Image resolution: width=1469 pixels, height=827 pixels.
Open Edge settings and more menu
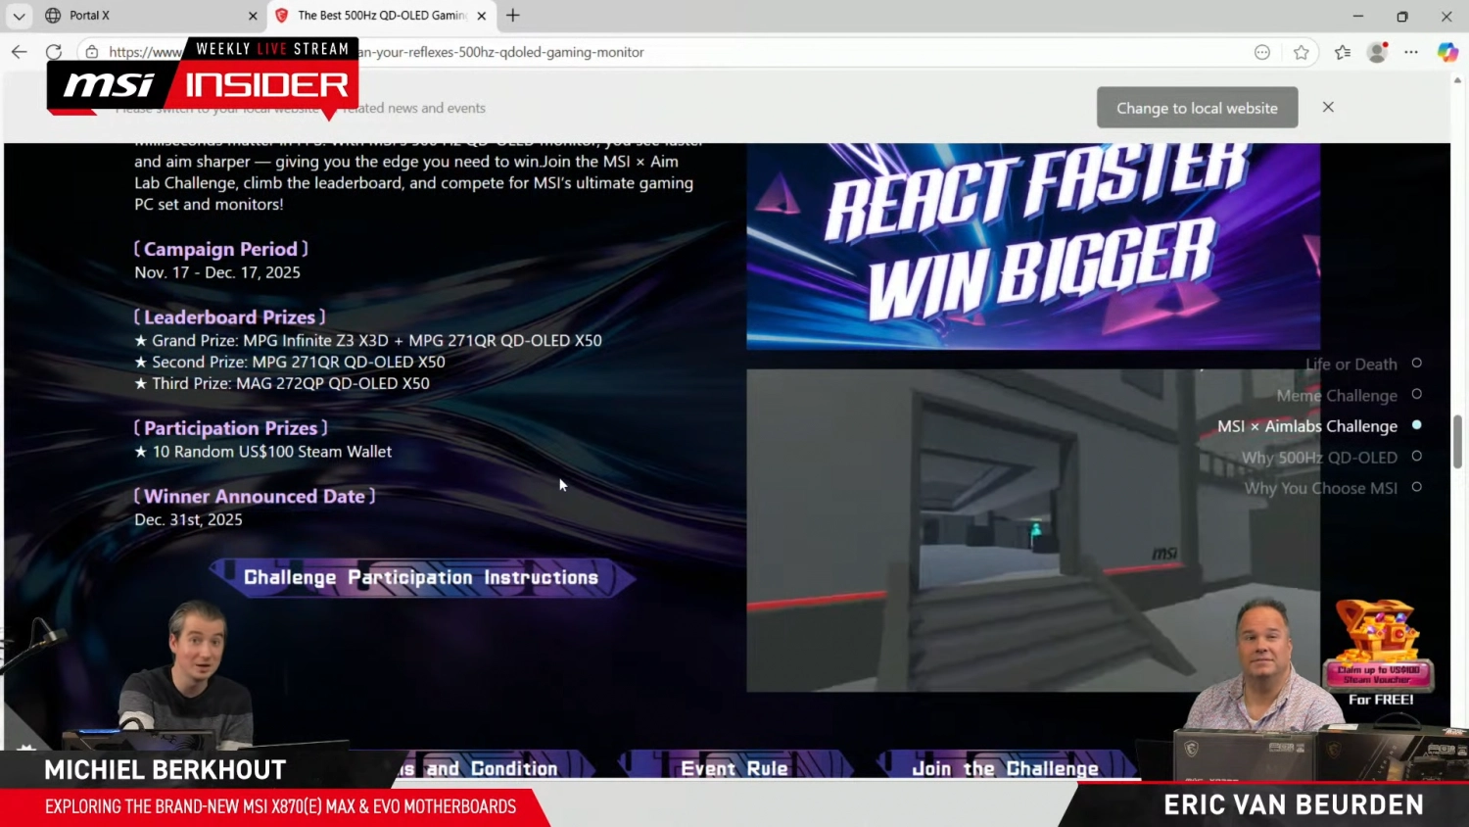[x=1411, y=53]
